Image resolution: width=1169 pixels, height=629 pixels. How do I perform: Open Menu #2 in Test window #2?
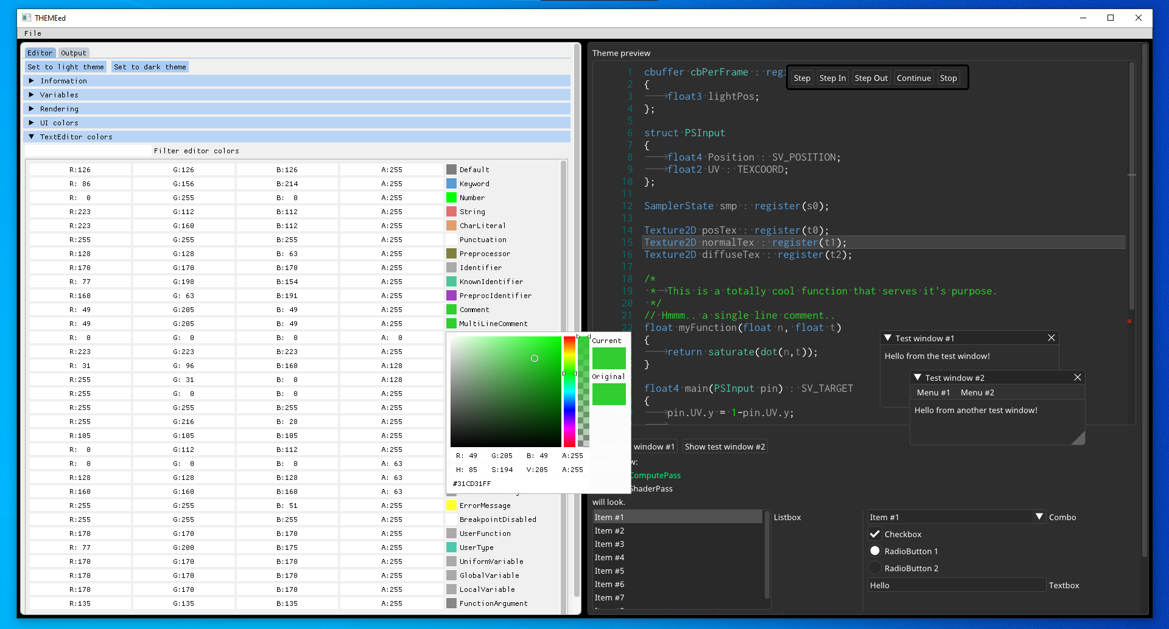click(x=977, y=392)
